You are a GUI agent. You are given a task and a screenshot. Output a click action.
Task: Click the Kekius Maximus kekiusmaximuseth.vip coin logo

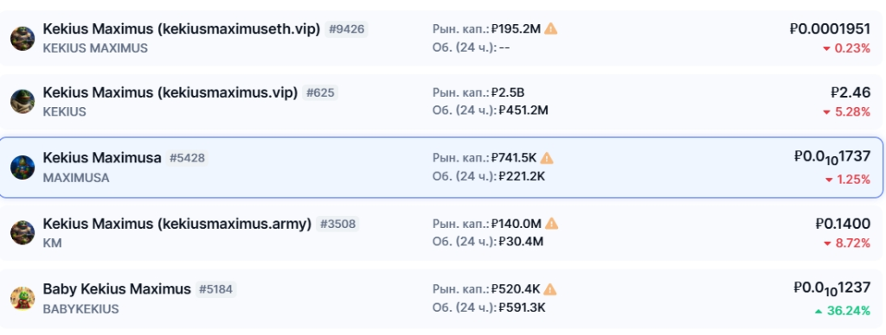[22, 38]
